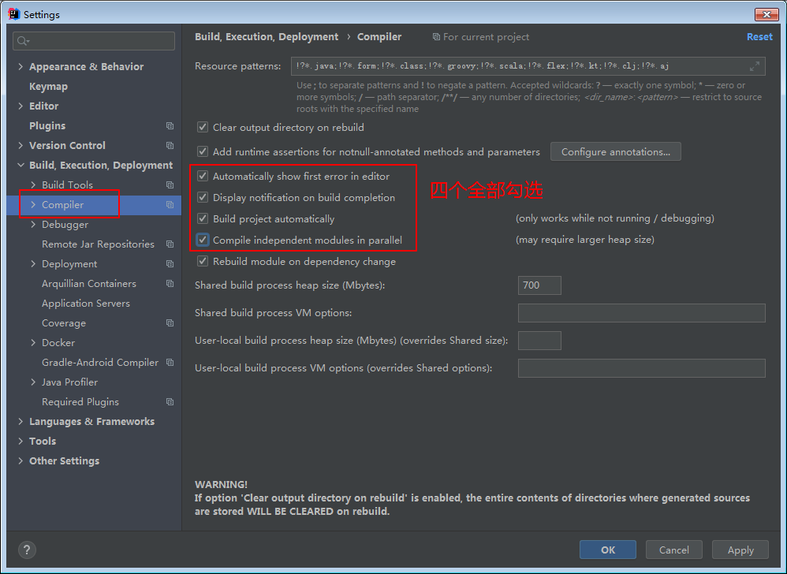Click the project-level icon beside Gradle-Android Compiler
This screenshot has height=574, width=787.
pos(170,363)
